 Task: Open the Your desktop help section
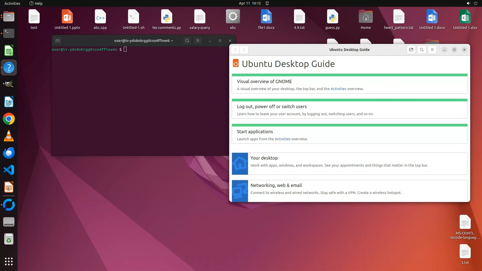pyautogui.click(x=264, y=158)
